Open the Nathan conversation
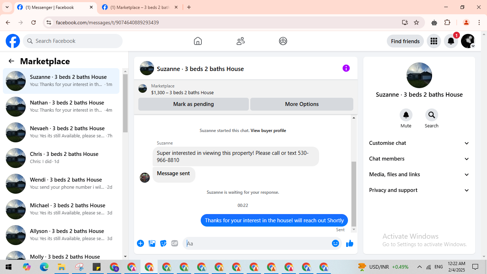The width and height of the screenshot is (487, 274). tap(61, 107)
